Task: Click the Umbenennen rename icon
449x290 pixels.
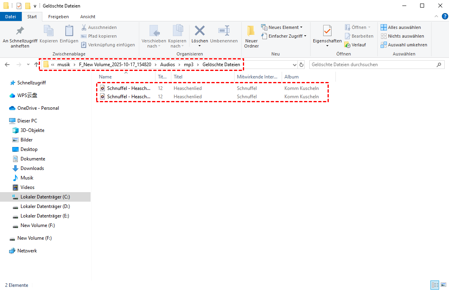Action: point(224,32)
